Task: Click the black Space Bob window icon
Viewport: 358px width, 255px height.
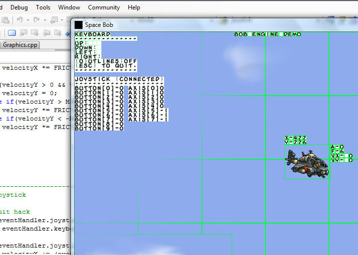Action: pos(79,25)
